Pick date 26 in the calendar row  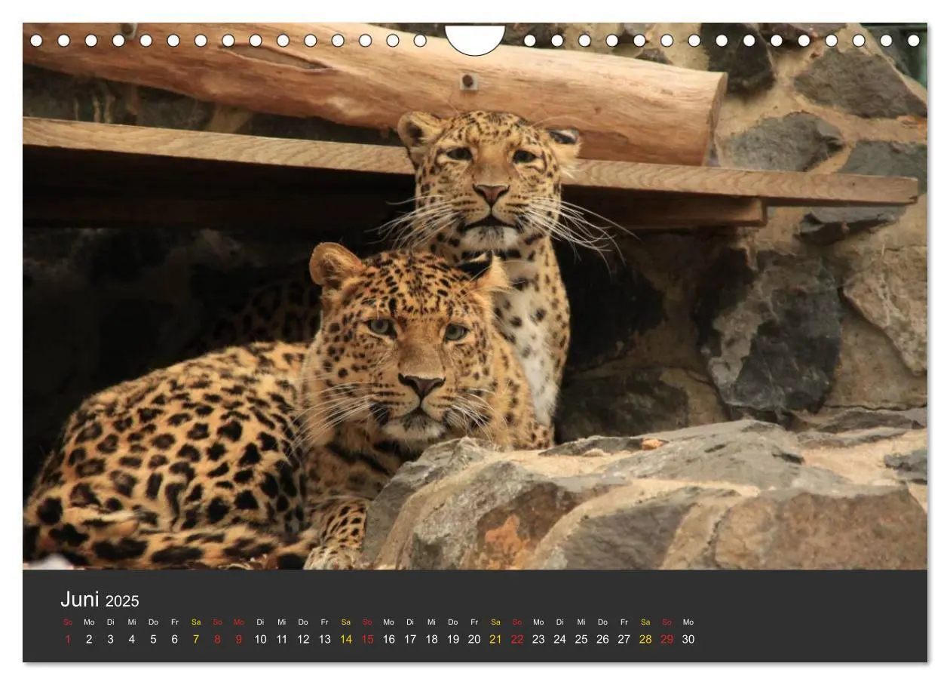602,639
